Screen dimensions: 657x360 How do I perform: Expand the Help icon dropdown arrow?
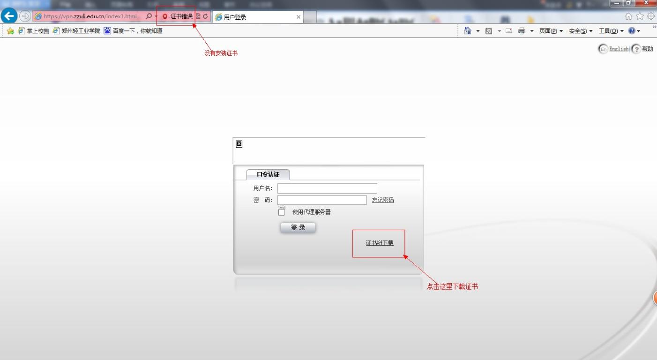click(x=638, y=31)
